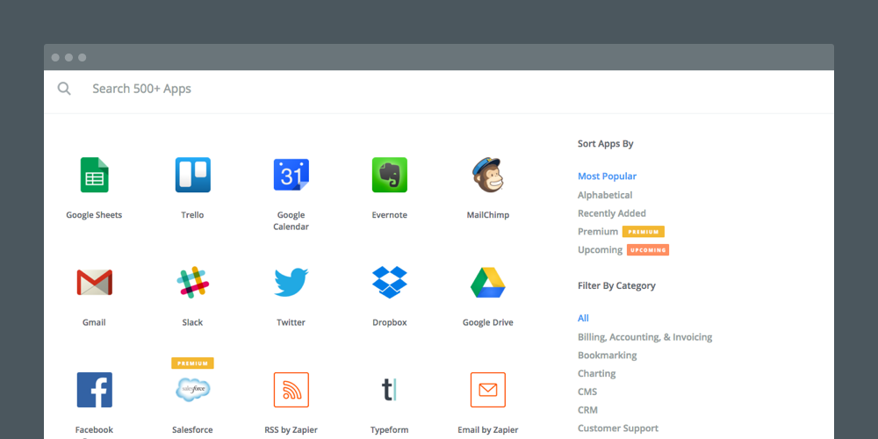Click the Email by Zapier label

coord(487,430)
